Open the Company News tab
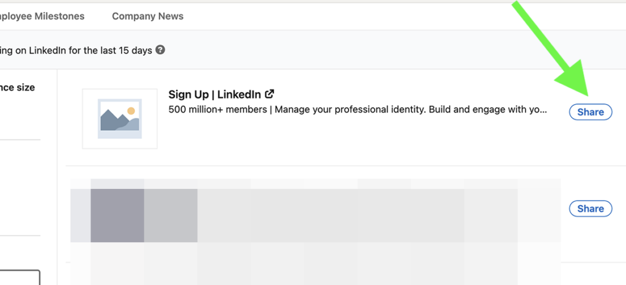 point(148,17)
